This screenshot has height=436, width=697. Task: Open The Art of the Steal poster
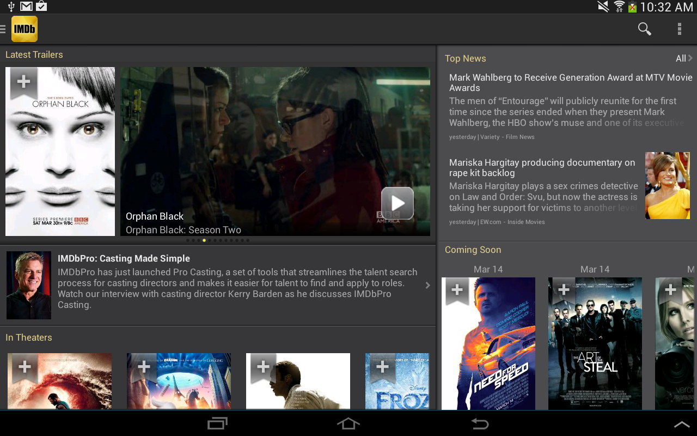(x=595, y=343)
